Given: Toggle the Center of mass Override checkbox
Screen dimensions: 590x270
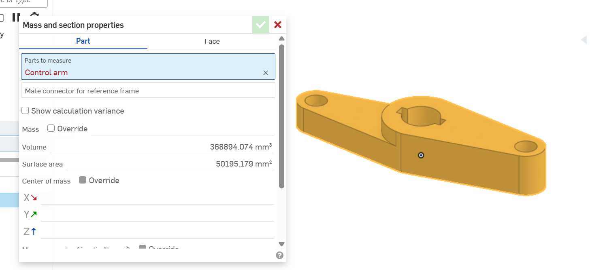Looking at the screenshot, I should 83,180.
